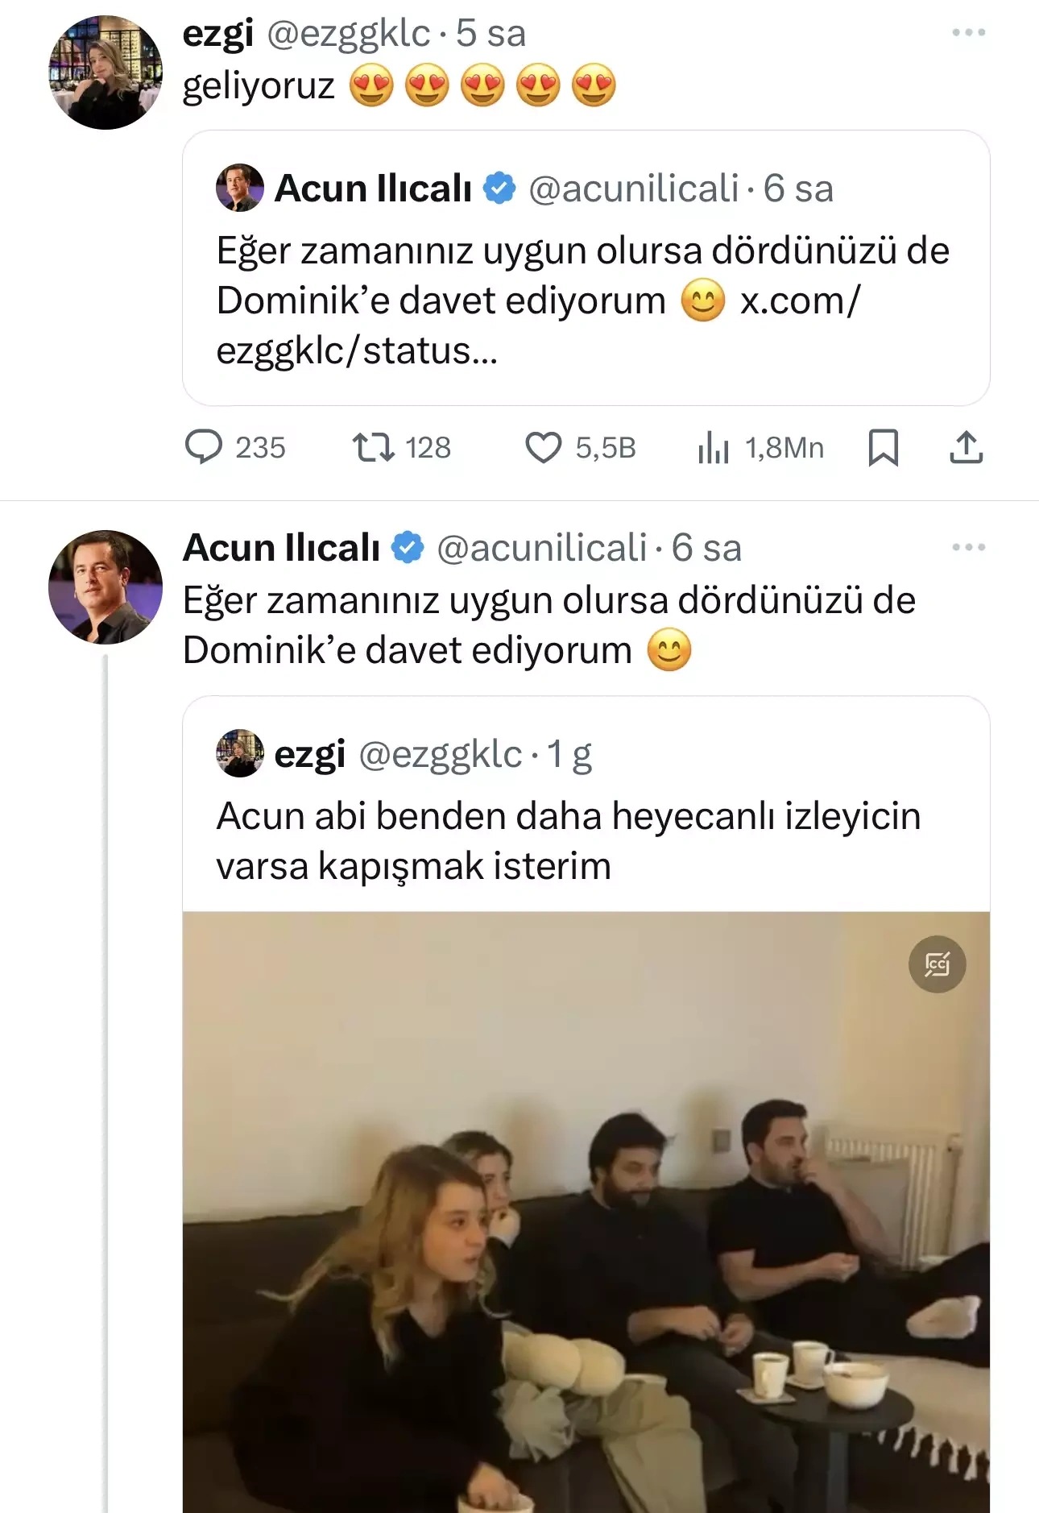Like ezgi's geliyoruz tweet
1039x1513 pixels.
point(544,447)
